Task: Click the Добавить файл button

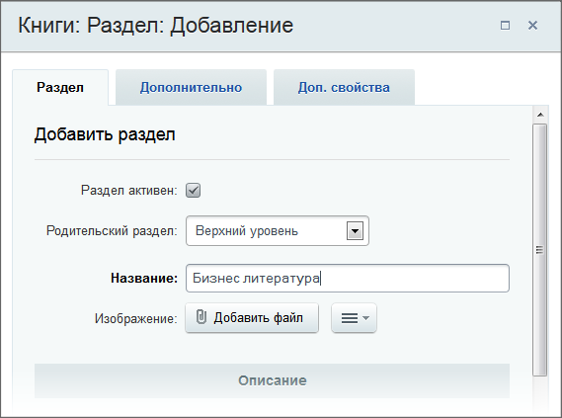Action: point(252,318)
